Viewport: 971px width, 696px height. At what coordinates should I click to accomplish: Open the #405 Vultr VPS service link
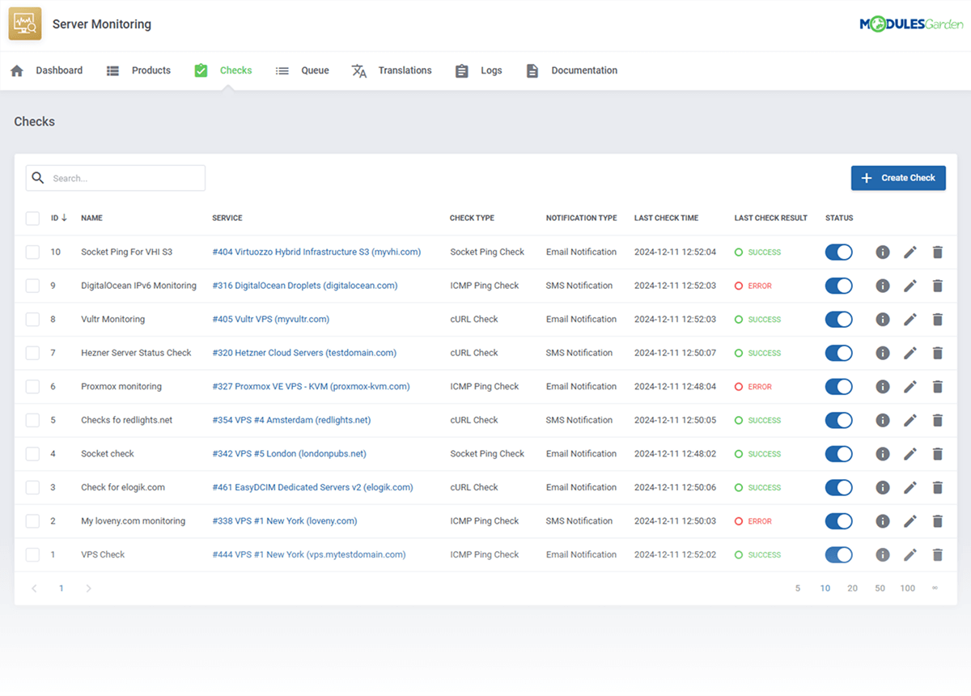[271, 320]
